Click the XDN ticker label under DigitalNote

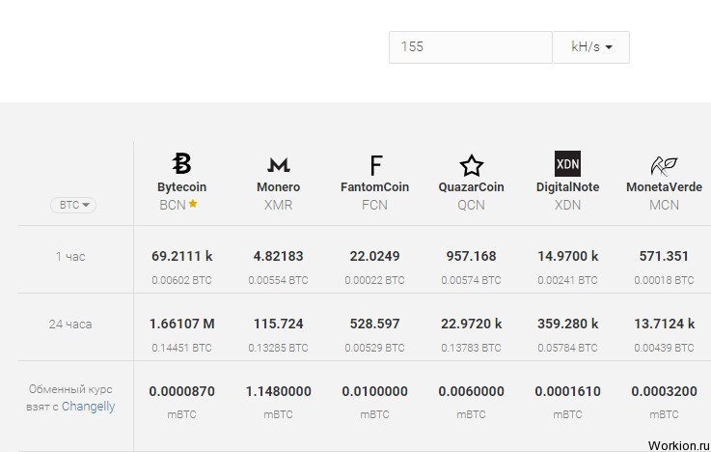567,205
